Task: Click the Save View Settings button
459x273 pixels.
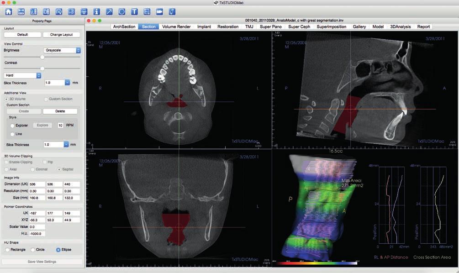Action: [x=42, y=262]
